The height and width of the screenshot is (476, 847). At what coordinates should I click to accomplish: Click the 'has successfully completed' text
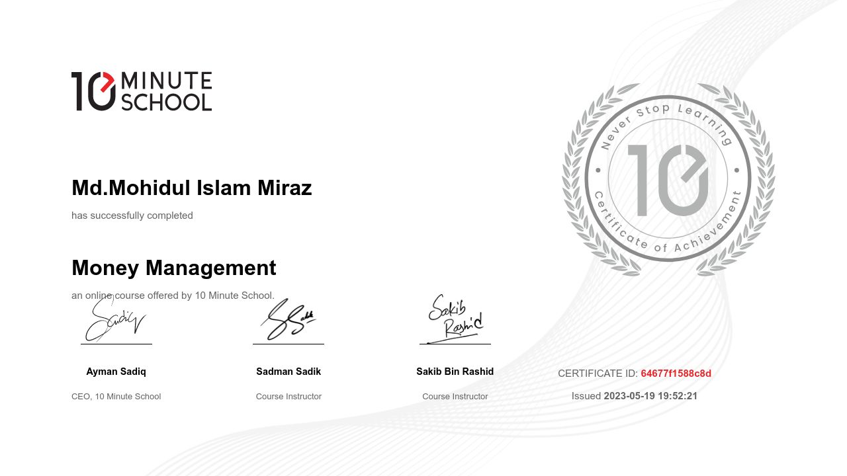pos(132,216)
